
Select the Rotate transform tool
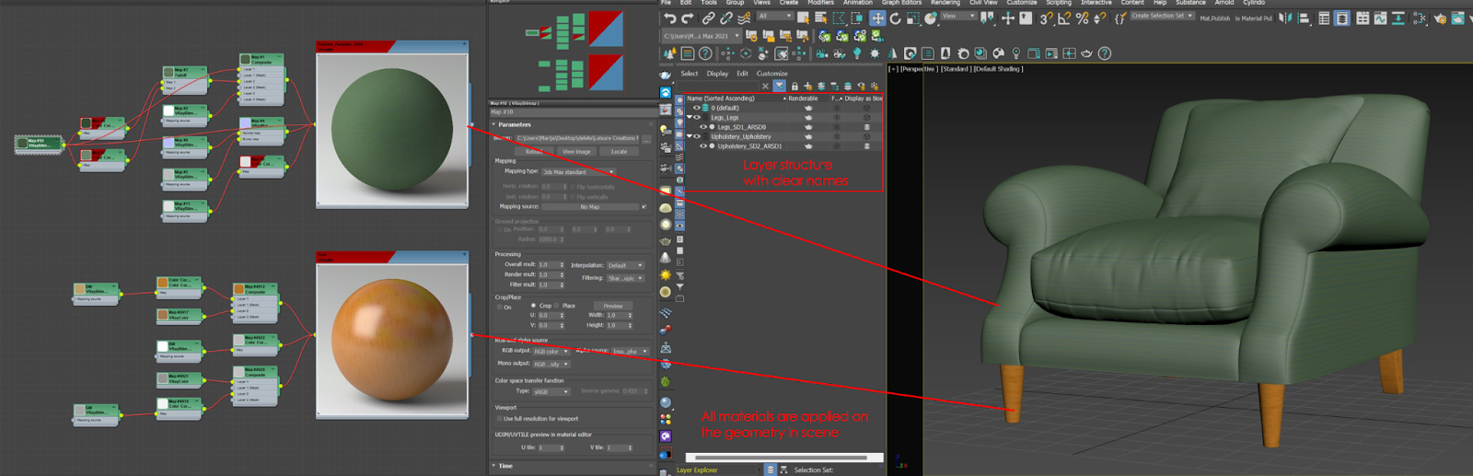click(x=895, y=18)
